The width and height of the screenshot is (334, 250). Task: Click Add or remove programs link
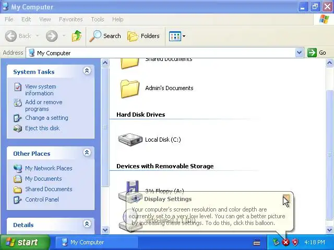(44, 105)
